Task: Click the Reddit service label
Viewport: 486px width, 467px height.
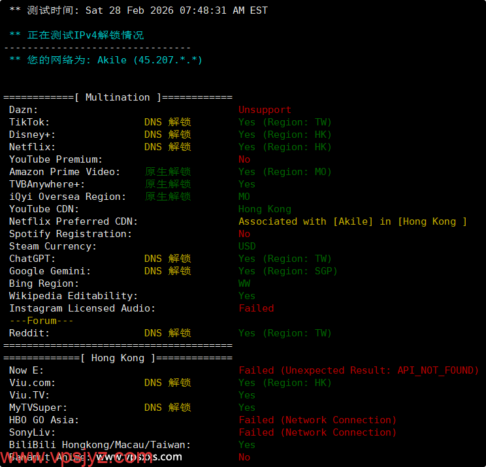Action: [x=29, y=333]
